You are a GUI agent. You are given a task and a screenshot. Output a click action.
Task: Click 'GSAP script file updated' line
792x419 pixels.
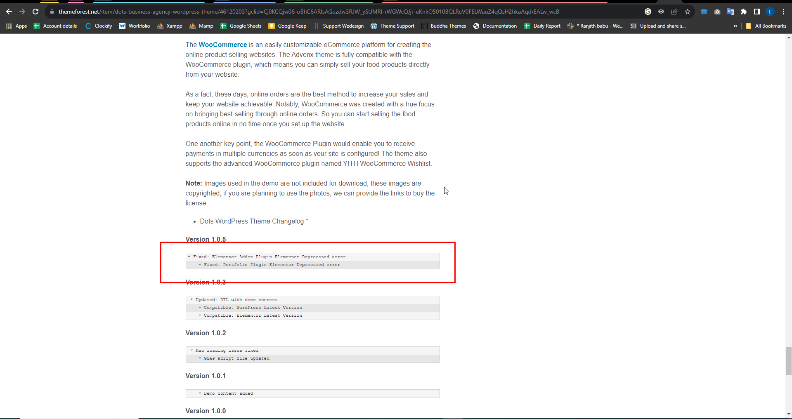point(234,358)
